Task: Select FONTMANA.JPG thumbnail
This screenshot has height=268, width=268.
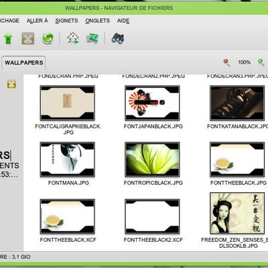Action: pyautogui.click(x=68, y=159)
